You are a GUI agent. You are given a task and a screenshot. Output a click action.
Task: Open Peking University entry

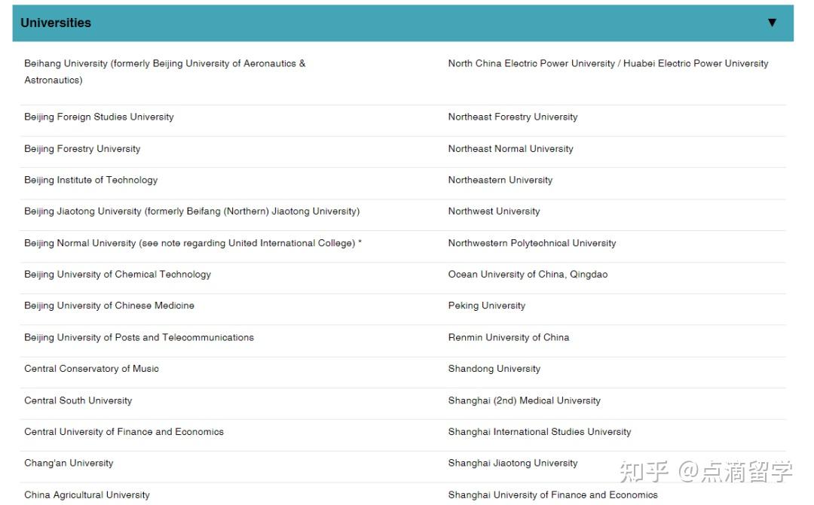(x=487, y=306)
